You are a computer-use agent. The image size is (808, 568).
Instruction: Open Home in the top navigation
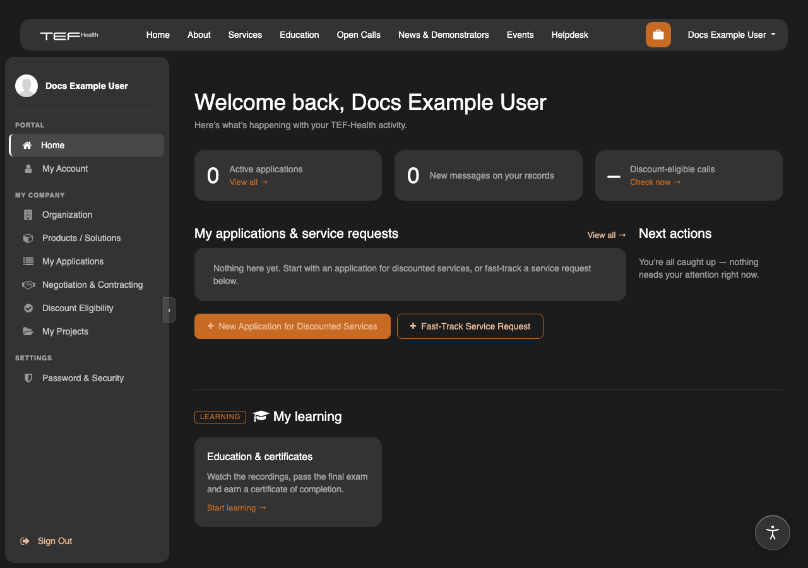pyautogui.click(x=158, y=35)
